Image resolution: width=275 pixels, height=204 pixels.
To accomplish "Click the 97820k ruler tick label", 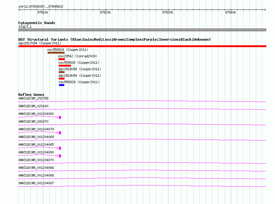I will point(105,12).
